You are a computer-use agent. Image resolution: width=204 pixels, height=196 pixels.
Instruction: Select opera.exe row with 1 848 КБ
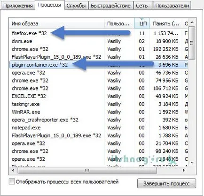tap(99, 159)
